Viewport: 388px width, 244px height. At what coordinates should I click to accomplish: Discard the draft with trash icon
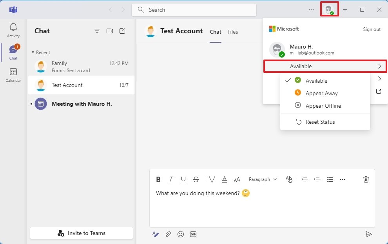[x=366, y=179]
